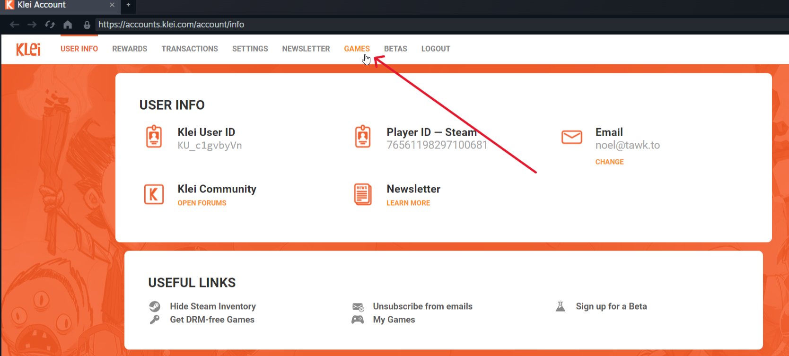789x356 pixels.
Task: Click the Klei logo in header
Action: (x=28, y=49)
